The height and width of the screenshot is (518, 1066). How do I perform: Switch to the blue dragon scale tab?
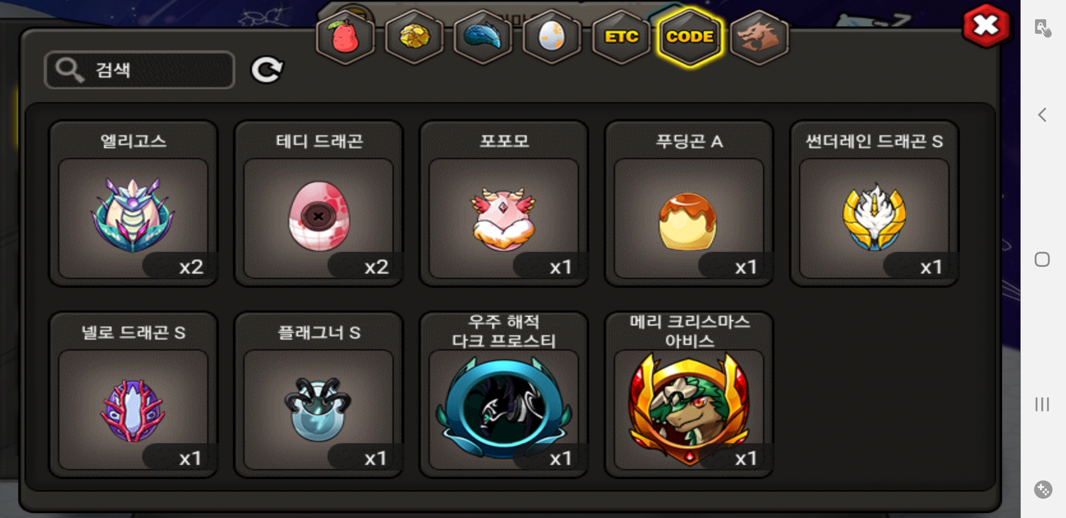483,37
